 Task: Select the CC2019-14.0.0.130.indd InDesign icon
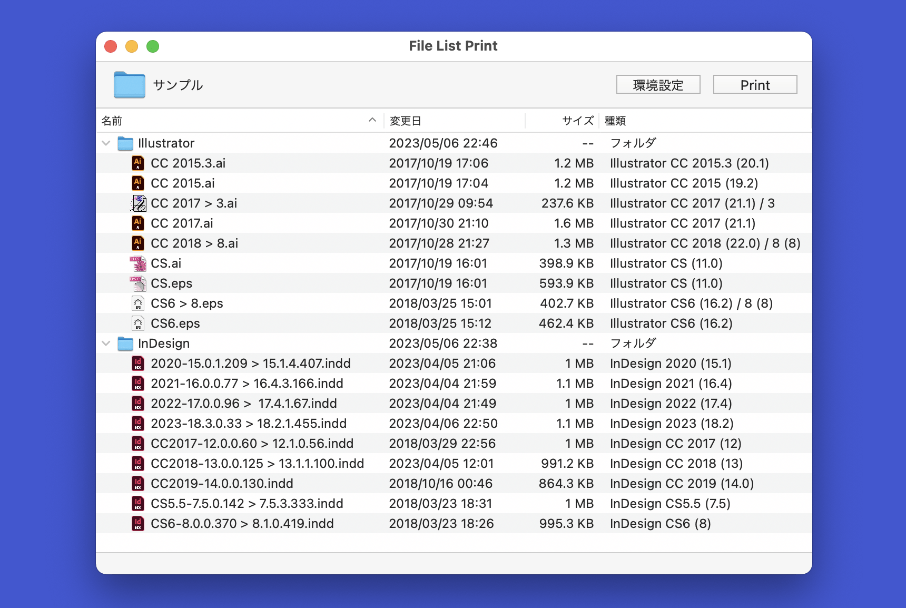point(138,483)
